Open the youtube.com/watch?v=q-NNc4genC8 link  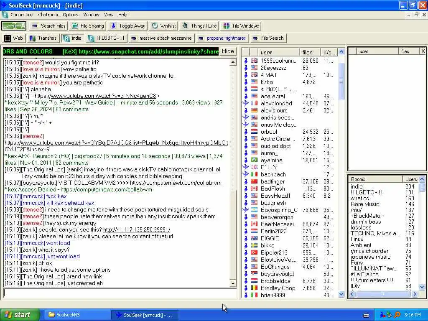(103, 96)
